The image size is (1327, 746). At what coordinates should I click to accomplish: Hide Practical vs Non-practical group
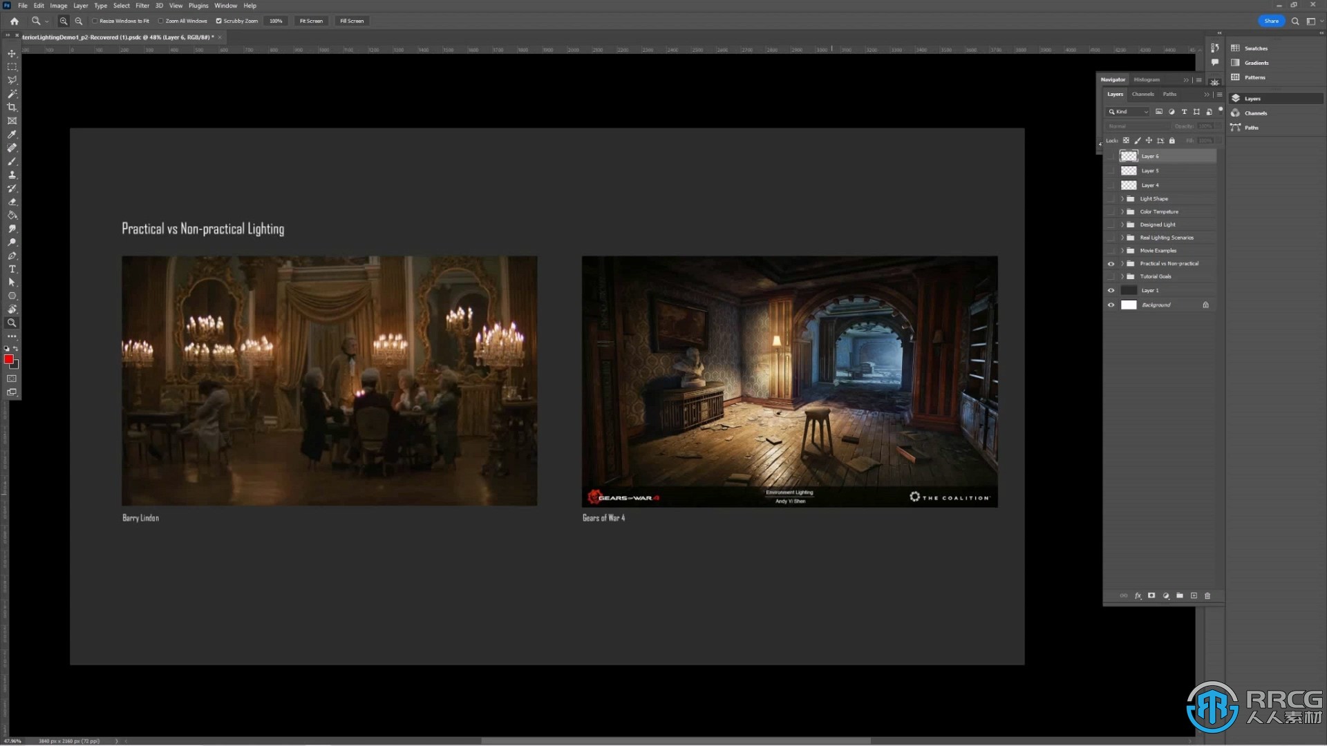pyautogui.click(x=1111, y=264)
